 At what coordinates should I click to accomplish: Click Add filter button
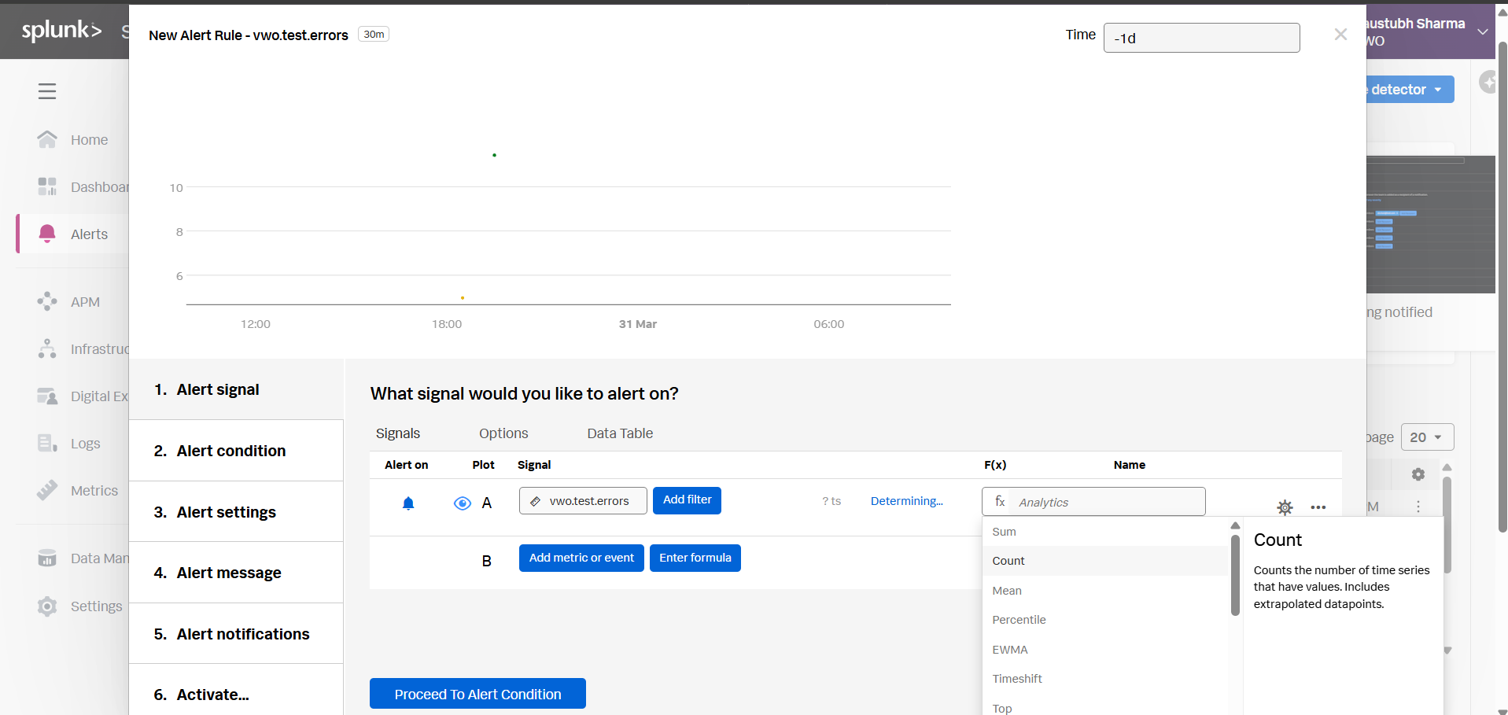(x=687, y=500)
